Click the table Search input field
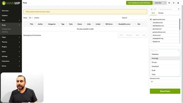This screenshot has width=183, height=103. coord(138,18)
